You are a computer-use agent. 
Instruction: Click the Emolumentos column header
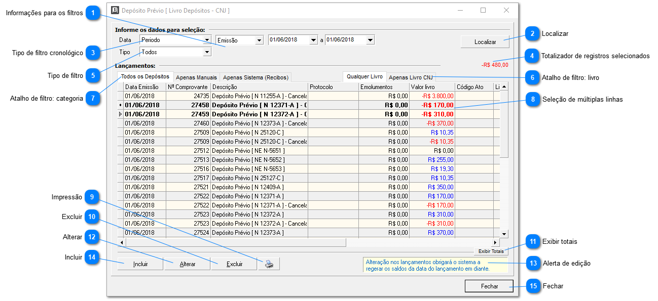(x=384, y=87)
